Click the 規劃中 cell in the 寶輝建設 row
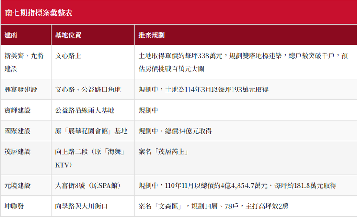Screen dimensions: 357x217 coord(245,110)
